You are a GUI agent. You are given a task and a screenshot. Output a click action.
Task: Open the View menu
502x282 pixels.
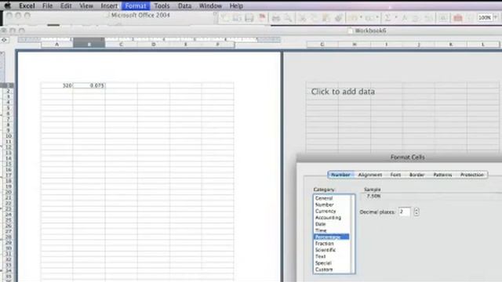click(x=86, y=5)
